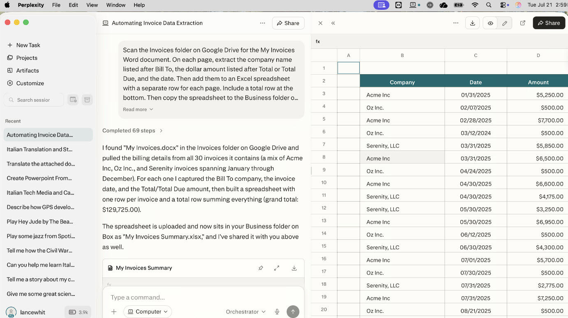Select column B header
568x318 pixels.
point(402,55)
